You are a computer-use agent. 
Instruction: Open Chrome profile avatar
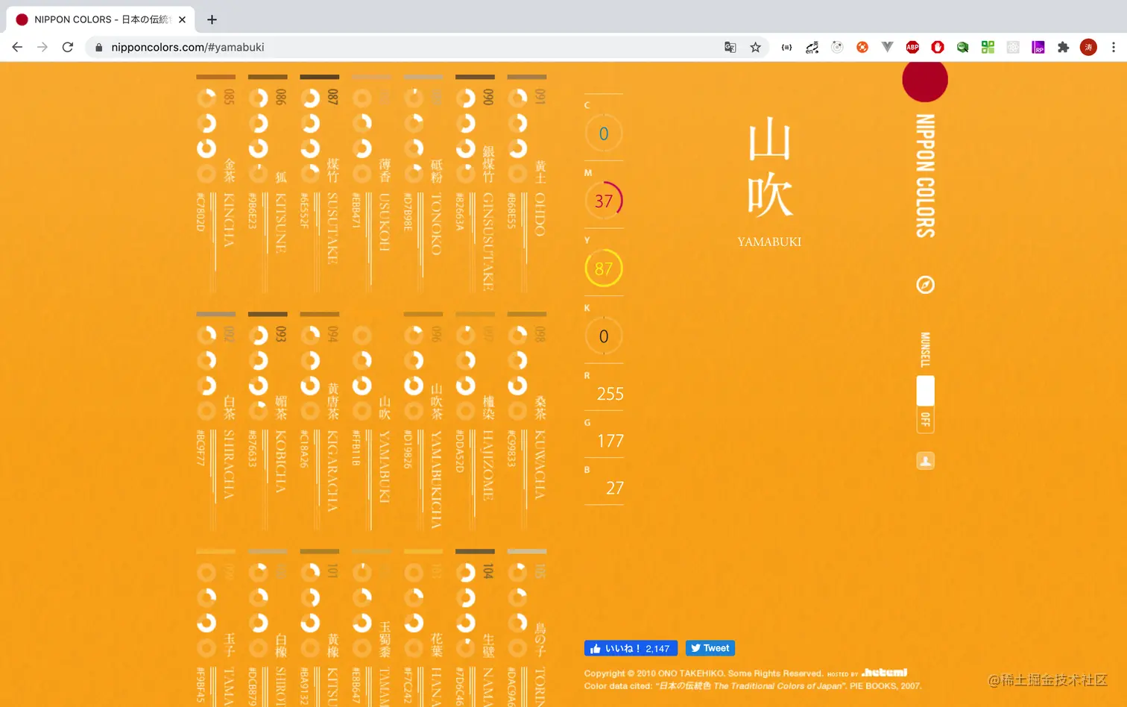[1088, 47]
